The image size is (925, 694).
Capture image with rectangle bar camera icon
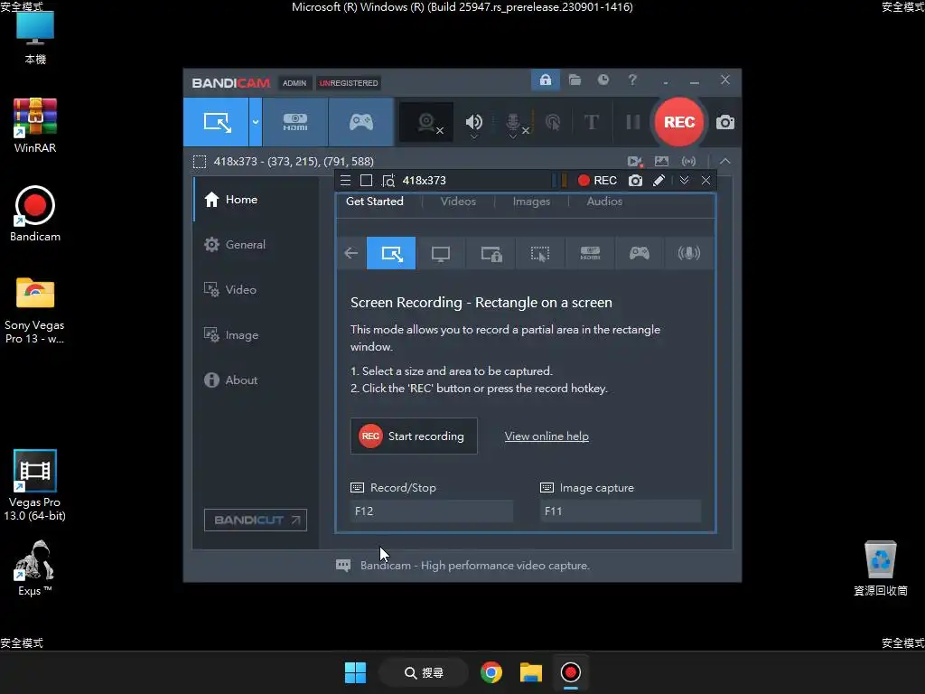click(x=635, y=181)
